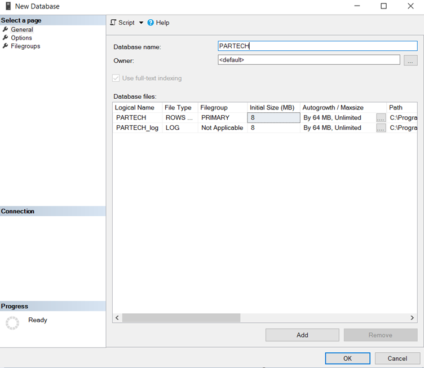Click the path cell of PARTECH_log row
This screenshot has width=424, height=368.
403,128
